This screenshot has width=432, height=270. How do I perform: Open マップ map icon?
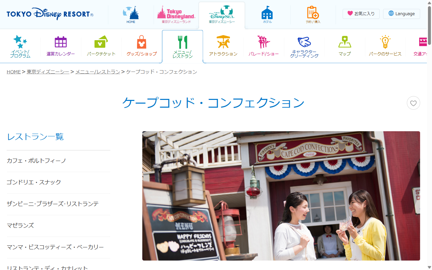point(345,47)
